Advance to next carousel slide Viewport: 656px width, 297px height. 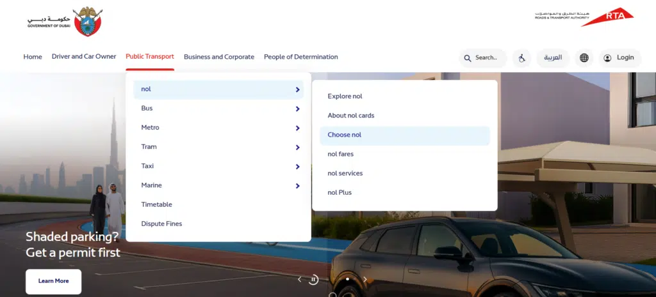365,279
